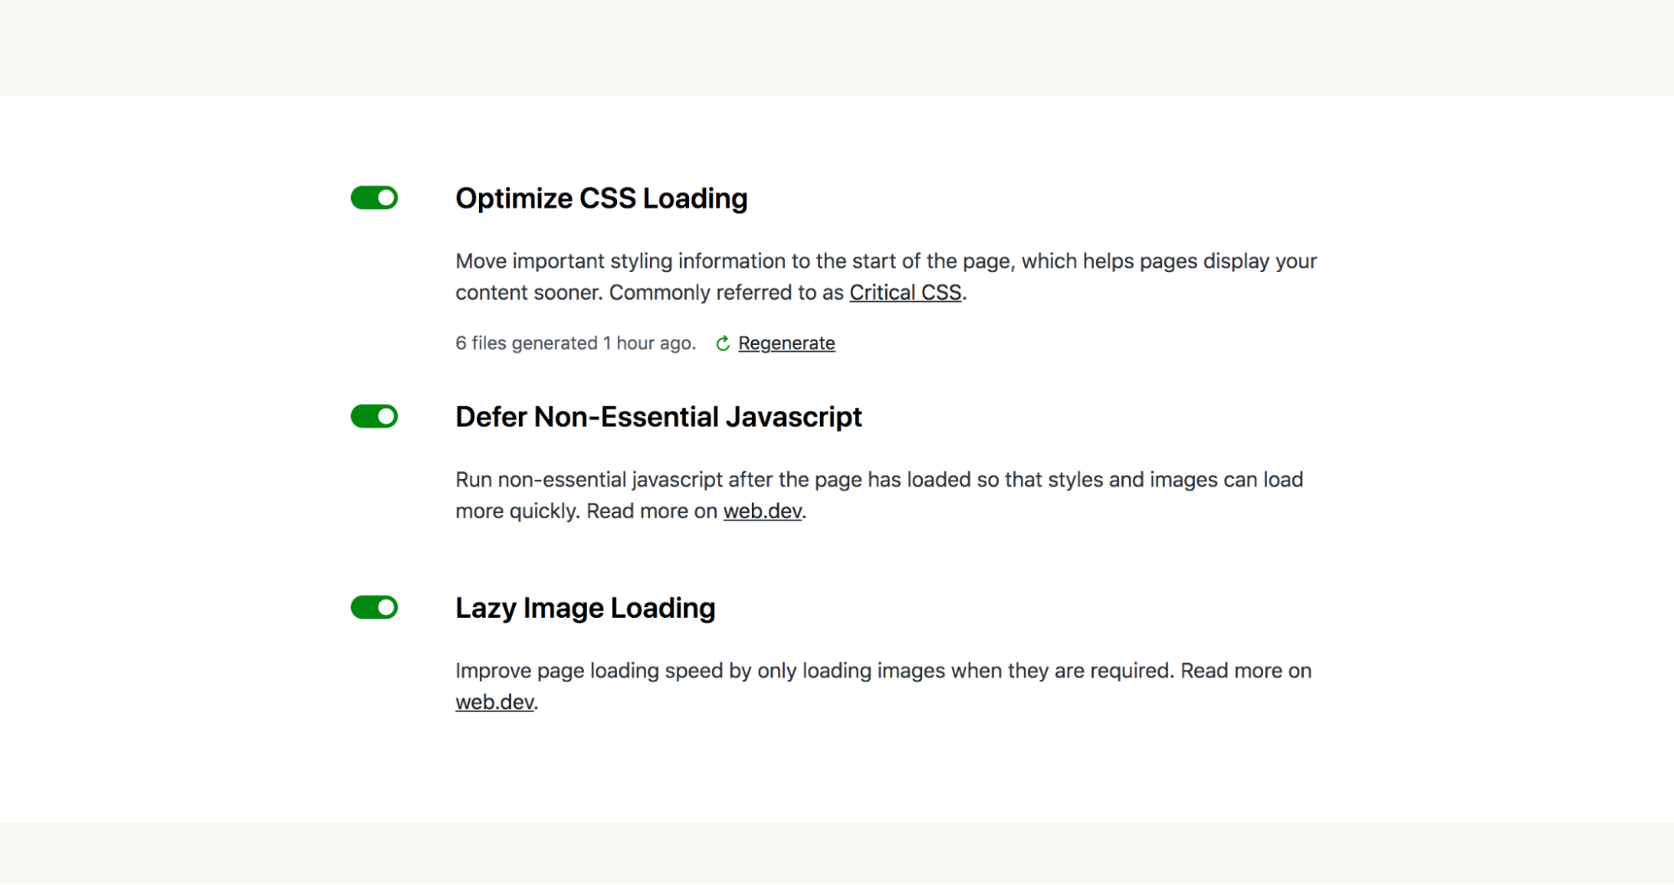This screenshot has width=1674, height=885.
Task: Click Regenerate to rebuild Critical CSS files
Action: [785, 343]
